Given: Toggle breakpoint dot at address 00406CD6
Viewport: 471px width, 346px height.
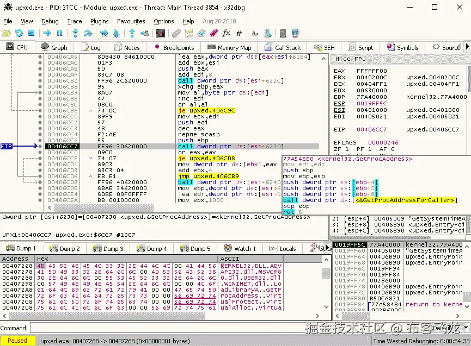Looking at the screenshot, I should [x=40, y=176].
